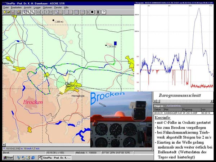Launch Internet Explorer quick launch icon
This screenshot has height=162, width=216.
(33, 158)
